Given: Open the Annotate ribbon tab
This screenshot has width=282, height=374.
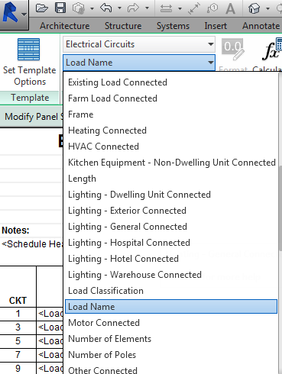Looking at the screenshot, I should [x=261, y=26].
